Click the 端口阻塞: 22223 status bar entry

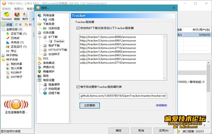(x=193, y=131)
